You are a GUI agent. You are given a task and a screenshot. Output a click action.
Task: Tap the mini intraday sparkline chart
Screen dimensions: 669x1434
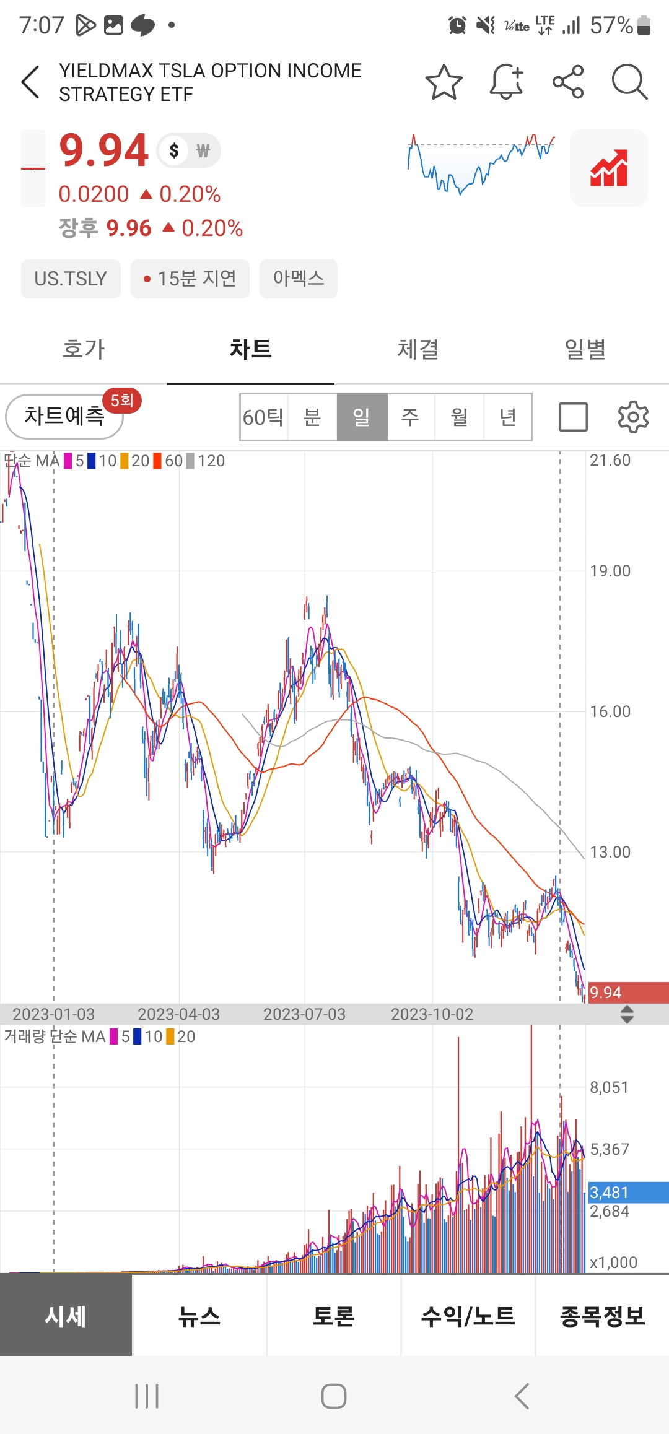pyautogui.click(x=481, y=164)
